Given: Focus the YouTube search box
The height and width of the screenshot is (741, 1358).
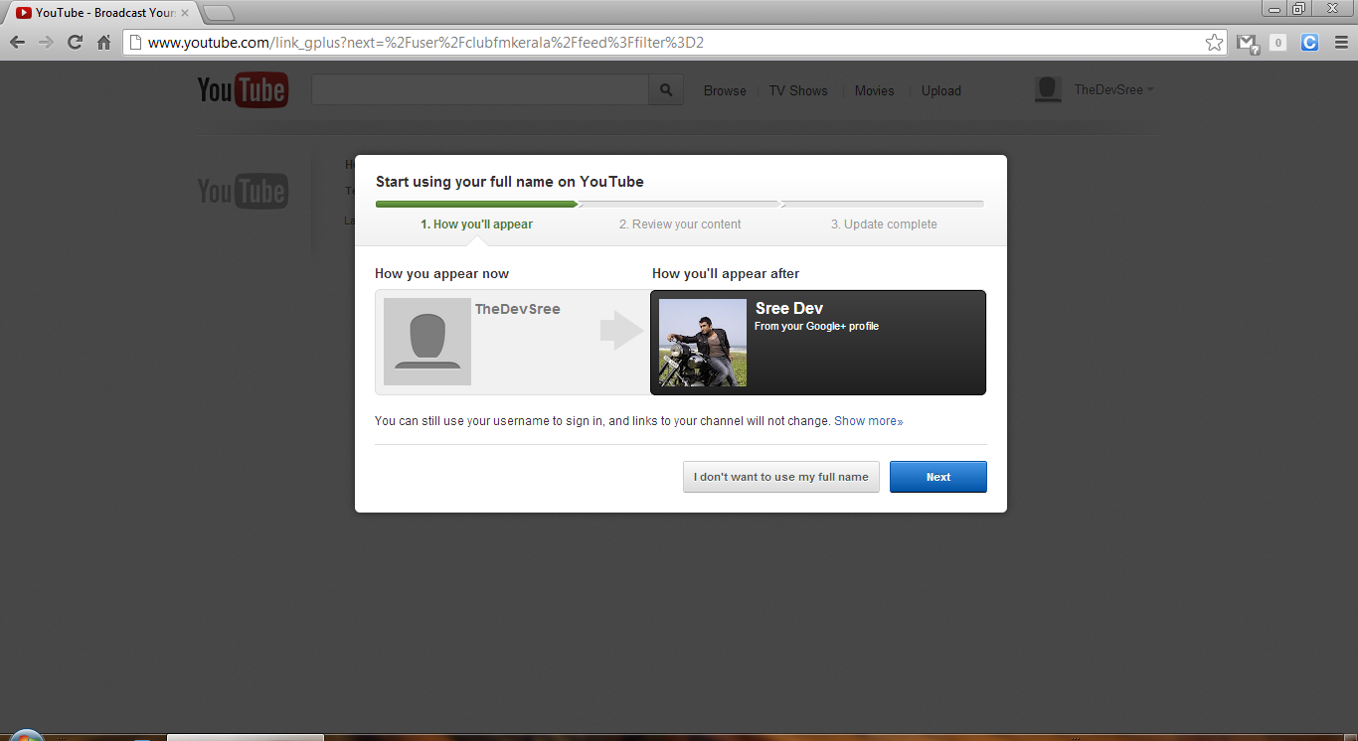Looking at the screenshot, I should coord(480,90).
